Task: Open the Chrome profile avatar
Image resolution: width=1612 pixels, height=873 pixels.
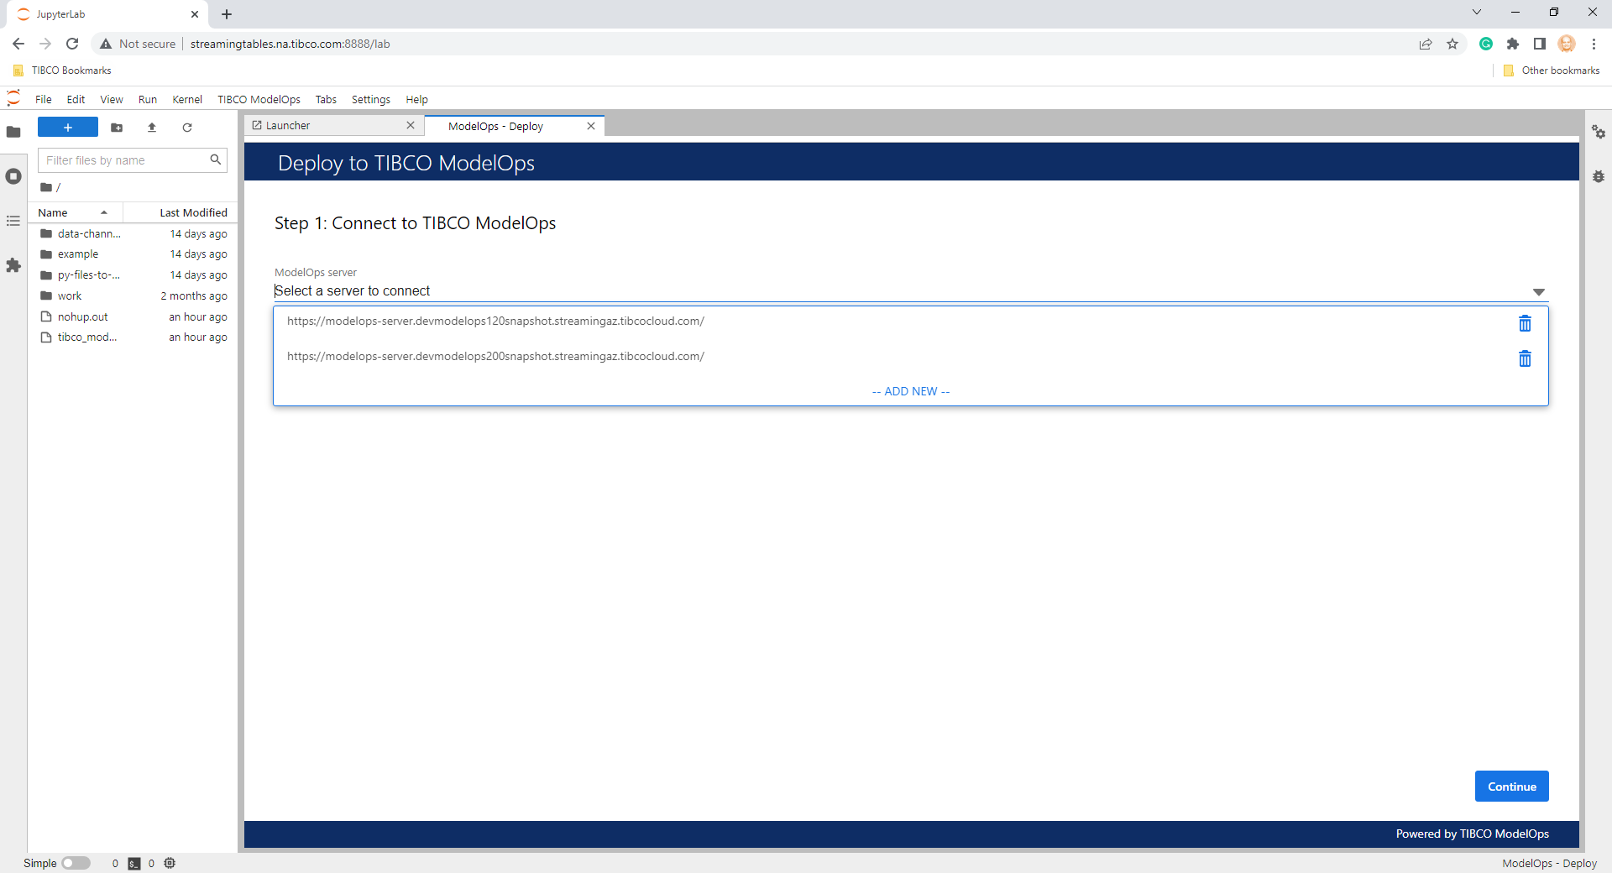Action: 1567,44
